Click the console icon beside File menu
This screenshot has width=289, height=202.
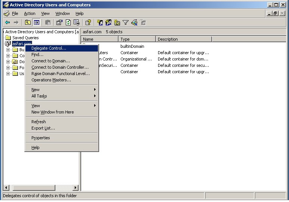[7, 13]
